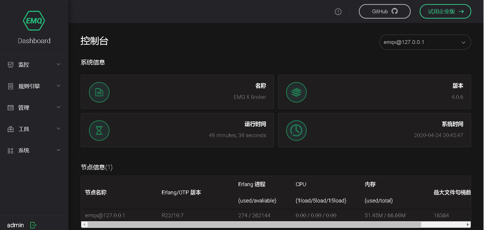This screenshot has width=484, height=230.
Task: Click the 274 / 262144 process cell
Action: coord(254,215)
